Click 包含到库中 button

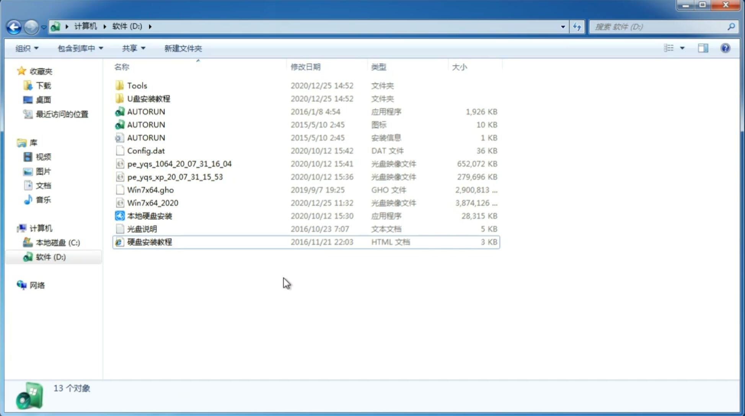(79, 48)
